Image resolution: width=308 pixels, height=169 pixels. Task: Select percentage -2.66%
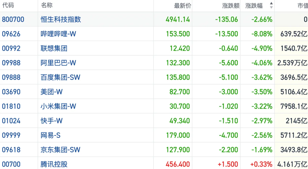(262, 19)
